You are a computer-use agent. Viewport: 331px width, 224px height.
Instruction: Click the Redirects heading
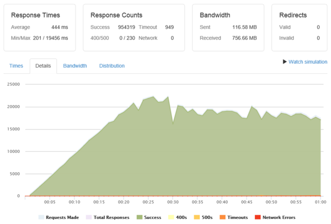293,15
